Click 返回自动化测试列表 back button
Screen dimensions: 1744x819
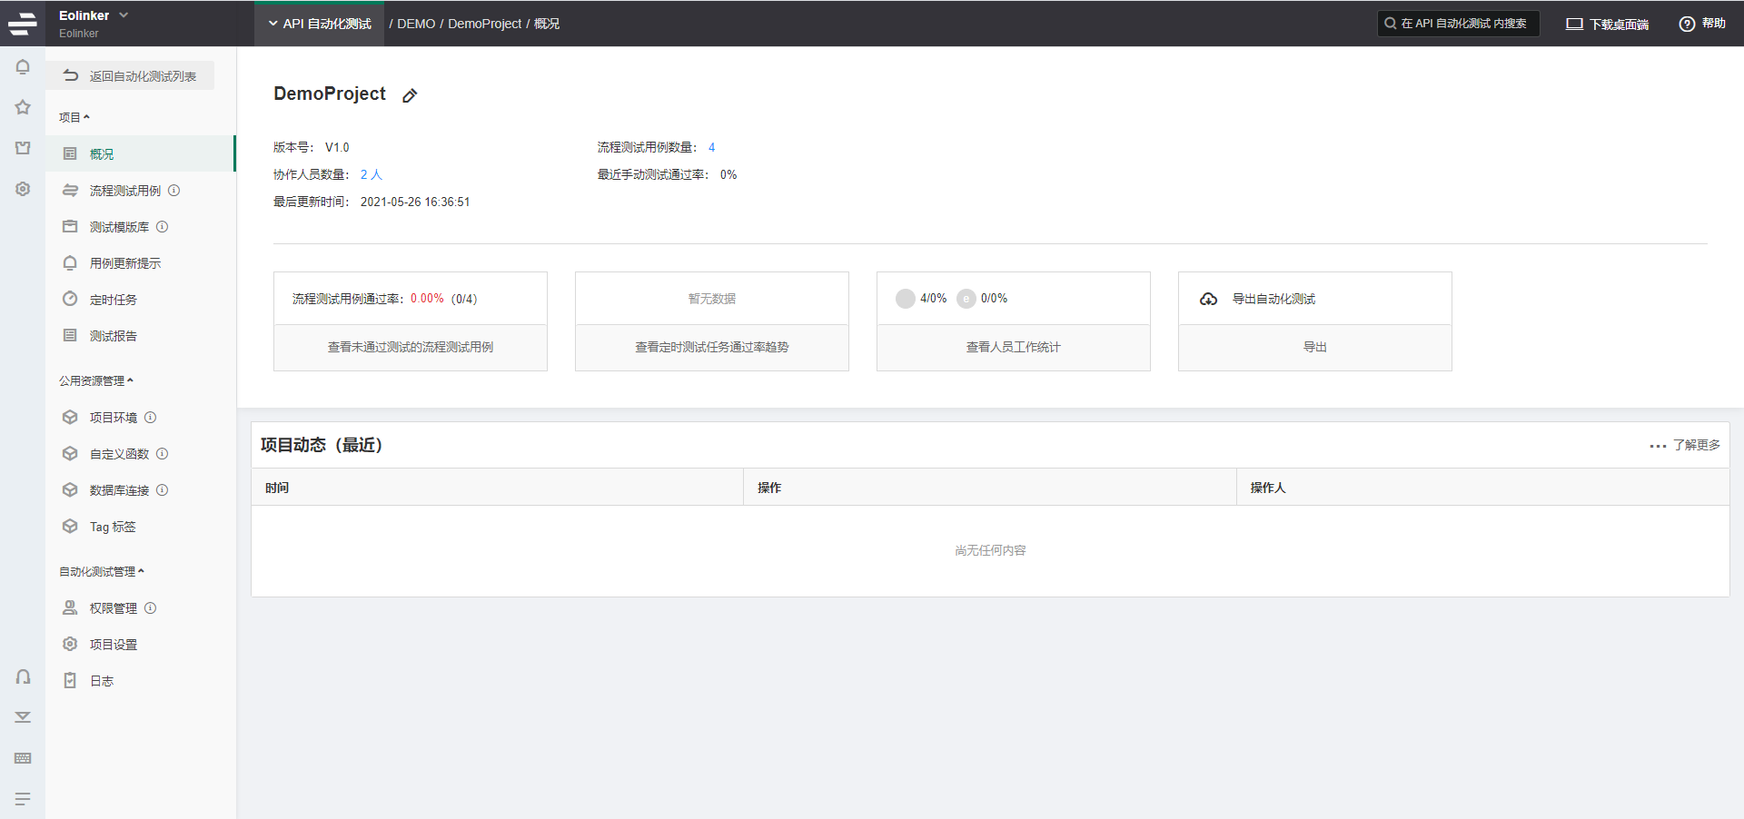pos(131,76)
